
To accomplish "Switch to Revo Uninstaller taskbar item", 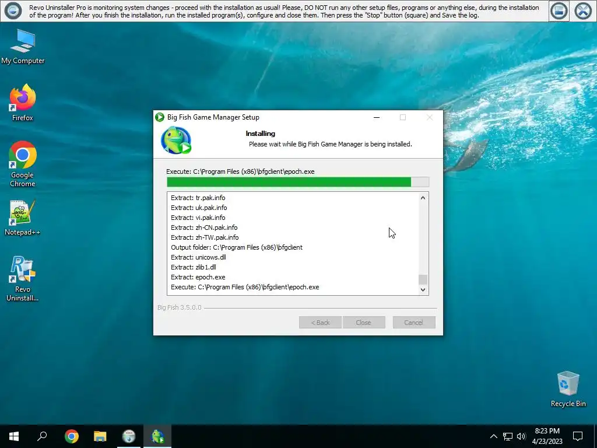I will coord(129,436).
